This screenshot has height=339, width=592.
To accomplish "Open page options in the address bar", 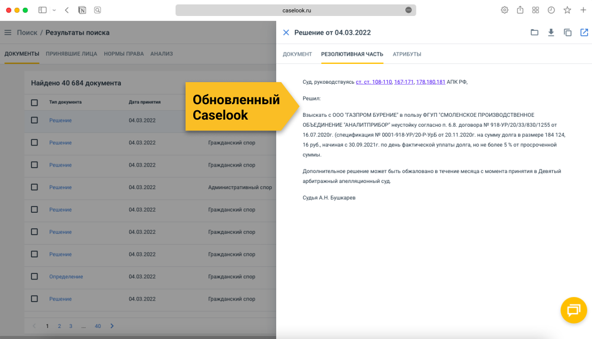I will [409, 10].
